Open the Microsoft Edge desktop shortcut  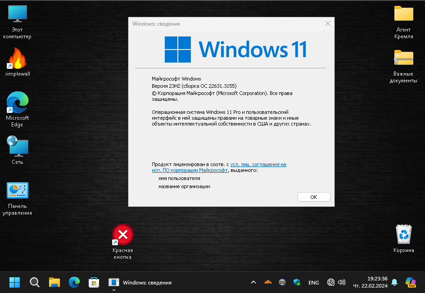click(x=18, y=109)
